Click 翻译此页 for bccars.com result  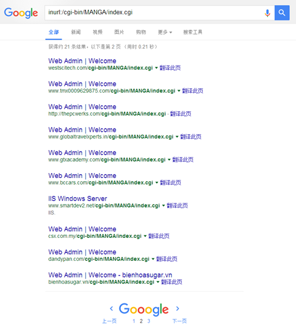point(170,182)
